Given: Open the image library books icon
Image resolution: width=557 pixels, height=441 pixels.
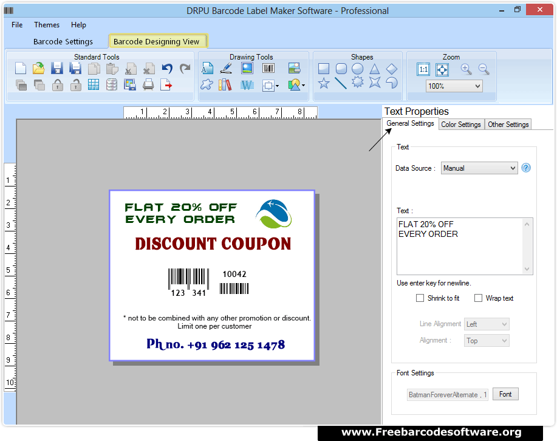Looking at the screenshot, I should 225,85.
